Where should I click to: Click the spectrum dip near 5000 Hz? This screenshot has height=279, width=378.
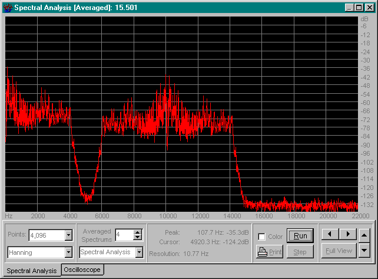(87, 196)
